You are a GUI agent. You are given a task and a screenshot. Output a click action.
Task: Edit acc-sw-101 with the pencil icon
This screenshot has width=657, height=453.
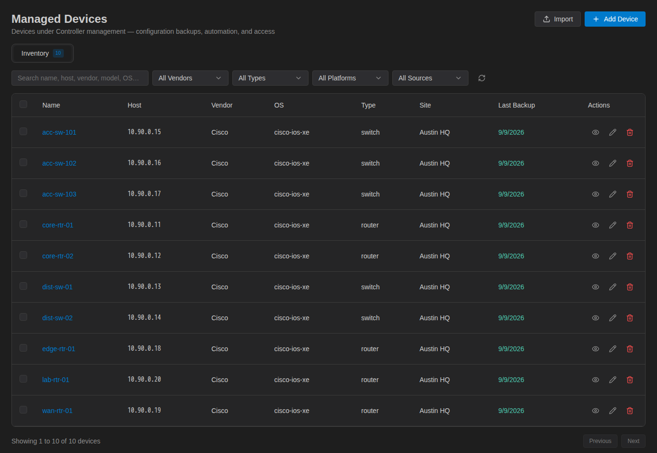click(x=613, y=132)
